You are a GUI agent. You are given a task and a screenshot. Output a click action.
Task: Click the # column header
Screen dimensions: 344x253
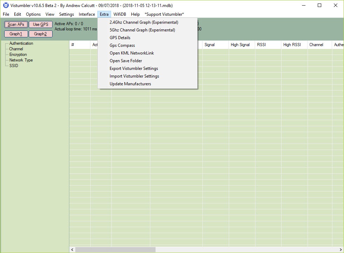[x=80, y=45]
